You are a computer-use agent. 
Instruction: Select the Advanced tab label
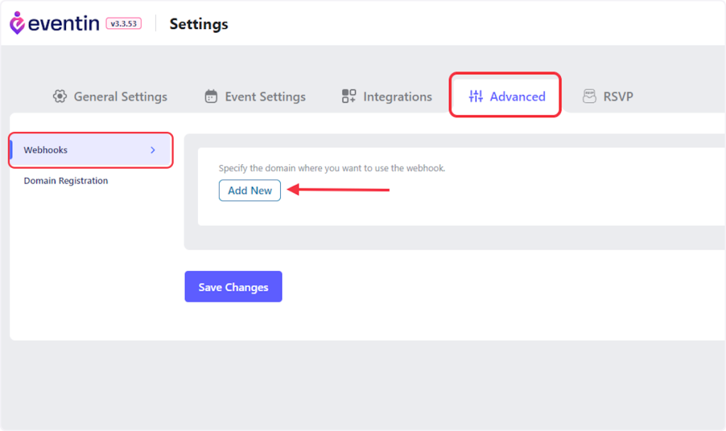click(518, 96)
